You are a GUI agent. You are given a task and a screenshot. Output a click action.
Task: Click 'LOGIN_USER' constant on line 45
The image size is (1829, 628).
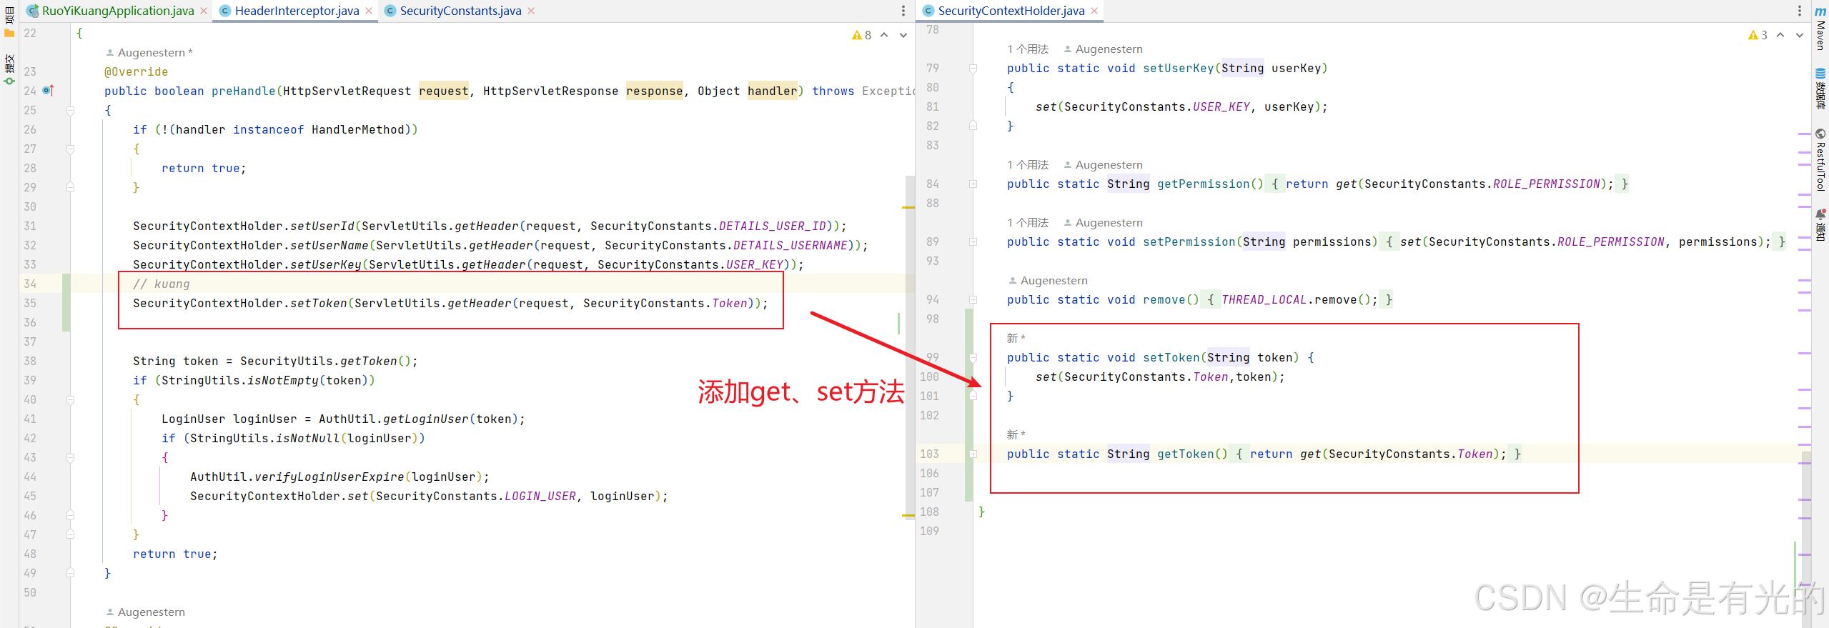pyautogui.click(x=540, y=496)
